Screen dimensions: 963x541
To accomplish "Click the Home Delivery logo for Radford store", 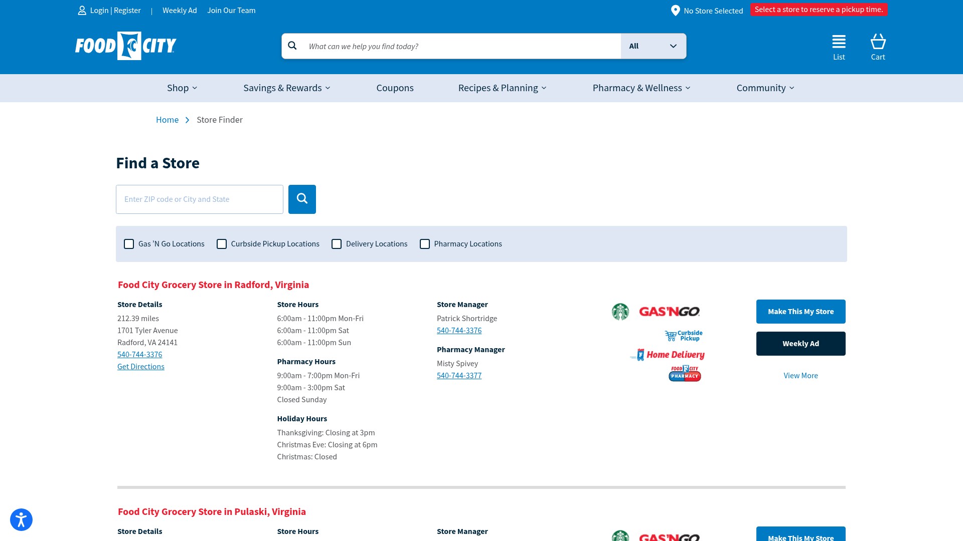I will 668,355.
